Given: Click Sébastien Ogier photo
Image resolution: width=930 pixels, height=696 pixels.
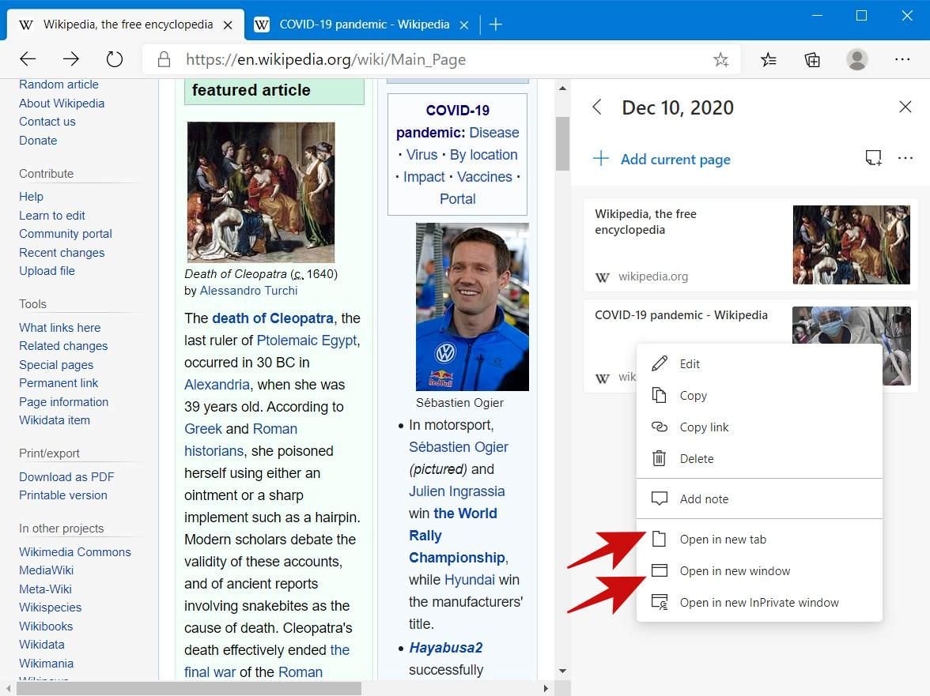Looking at the screenshot, I should [472, 307].
